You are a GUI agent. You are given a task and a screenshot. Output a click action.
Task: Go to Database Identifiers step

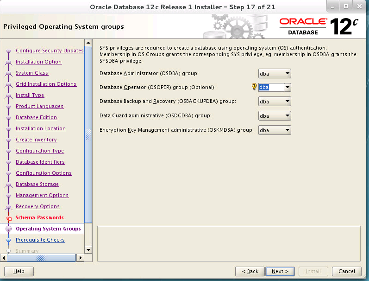point(40,162)
